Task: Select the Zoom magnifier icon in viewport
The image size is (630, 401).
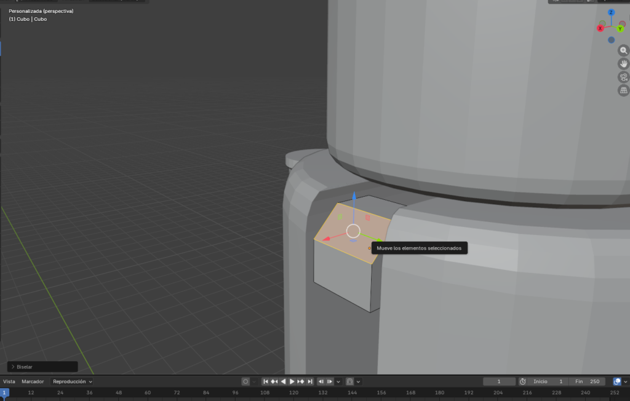Action: pos(623,50)
